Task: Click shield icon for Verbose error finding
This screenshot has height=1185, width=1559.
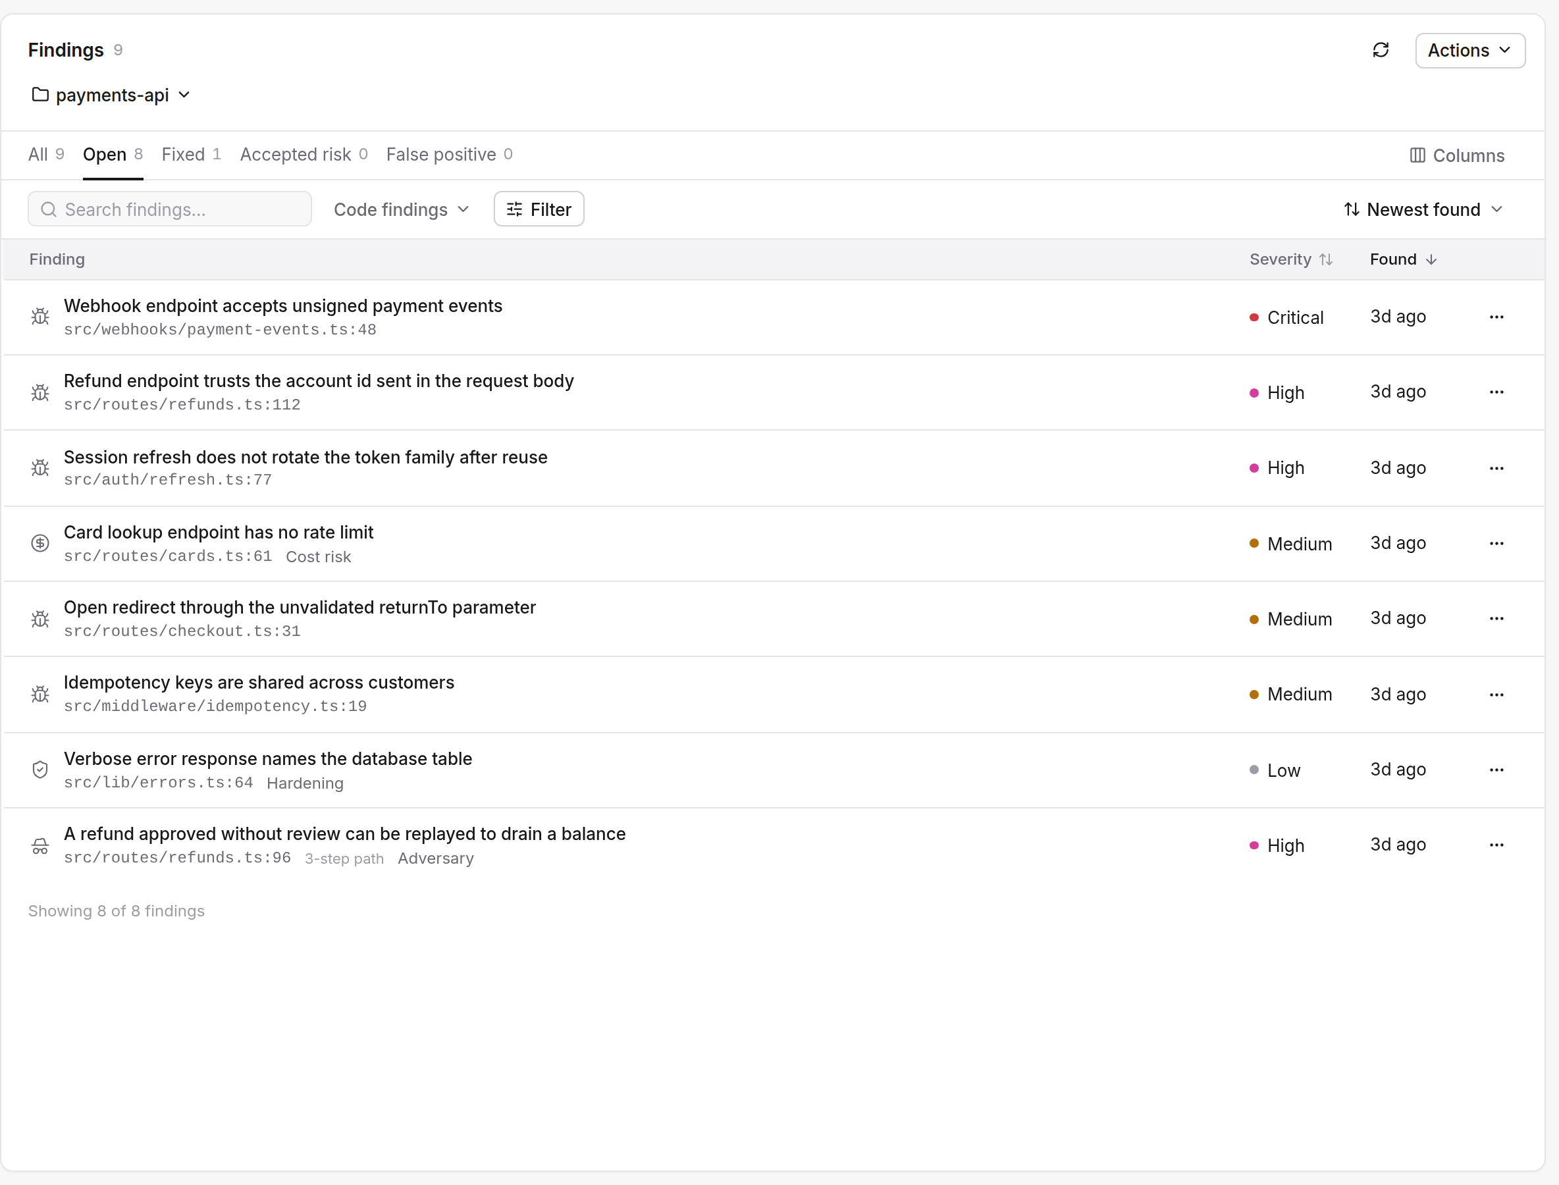Action: [x=40, y=770]
